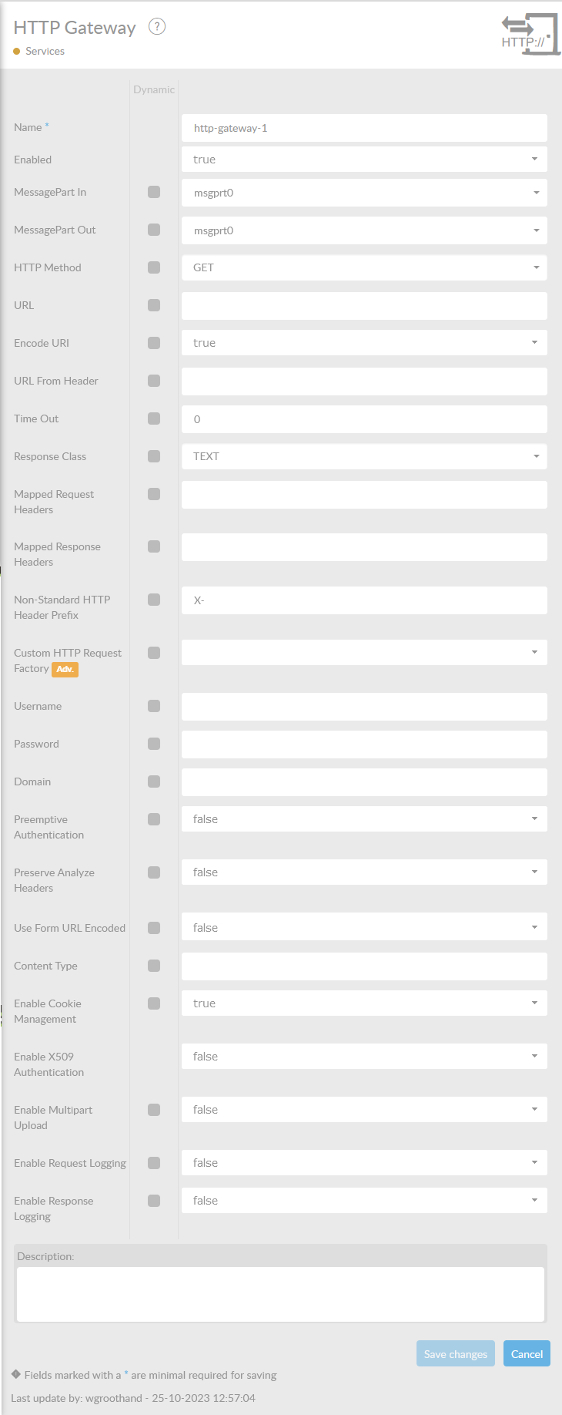Screen dimensions: 562x1415
Task: Click the Services breadcrumb link
Action: [x=45, y=52]
